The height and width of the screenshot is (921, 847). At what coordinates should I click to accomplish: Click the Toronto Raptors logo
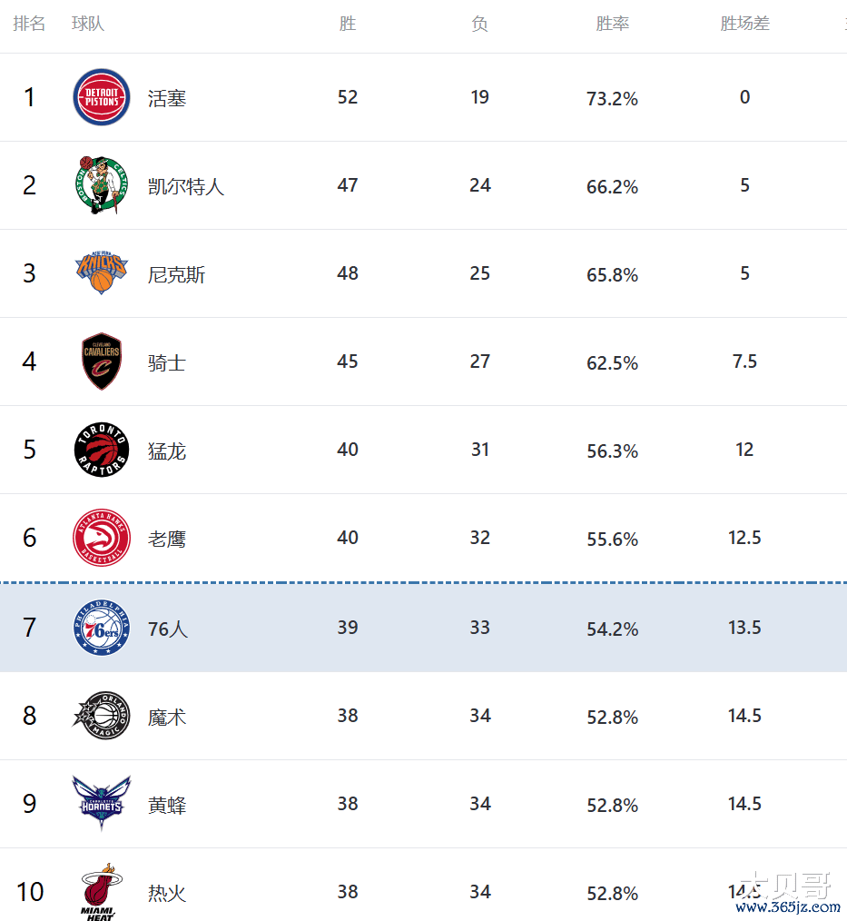coord(101,450)
